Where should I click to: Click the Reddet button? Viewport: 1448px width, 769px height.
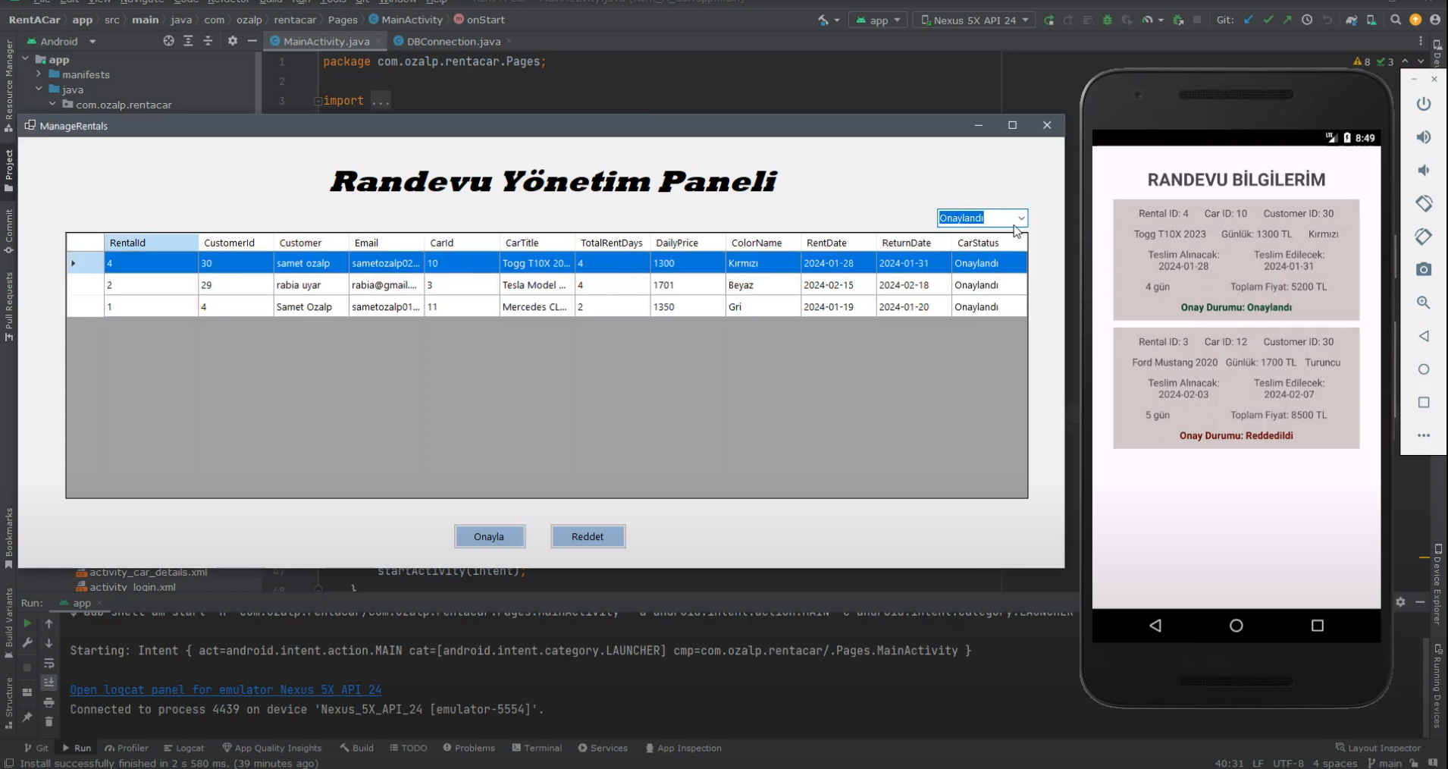588,537
